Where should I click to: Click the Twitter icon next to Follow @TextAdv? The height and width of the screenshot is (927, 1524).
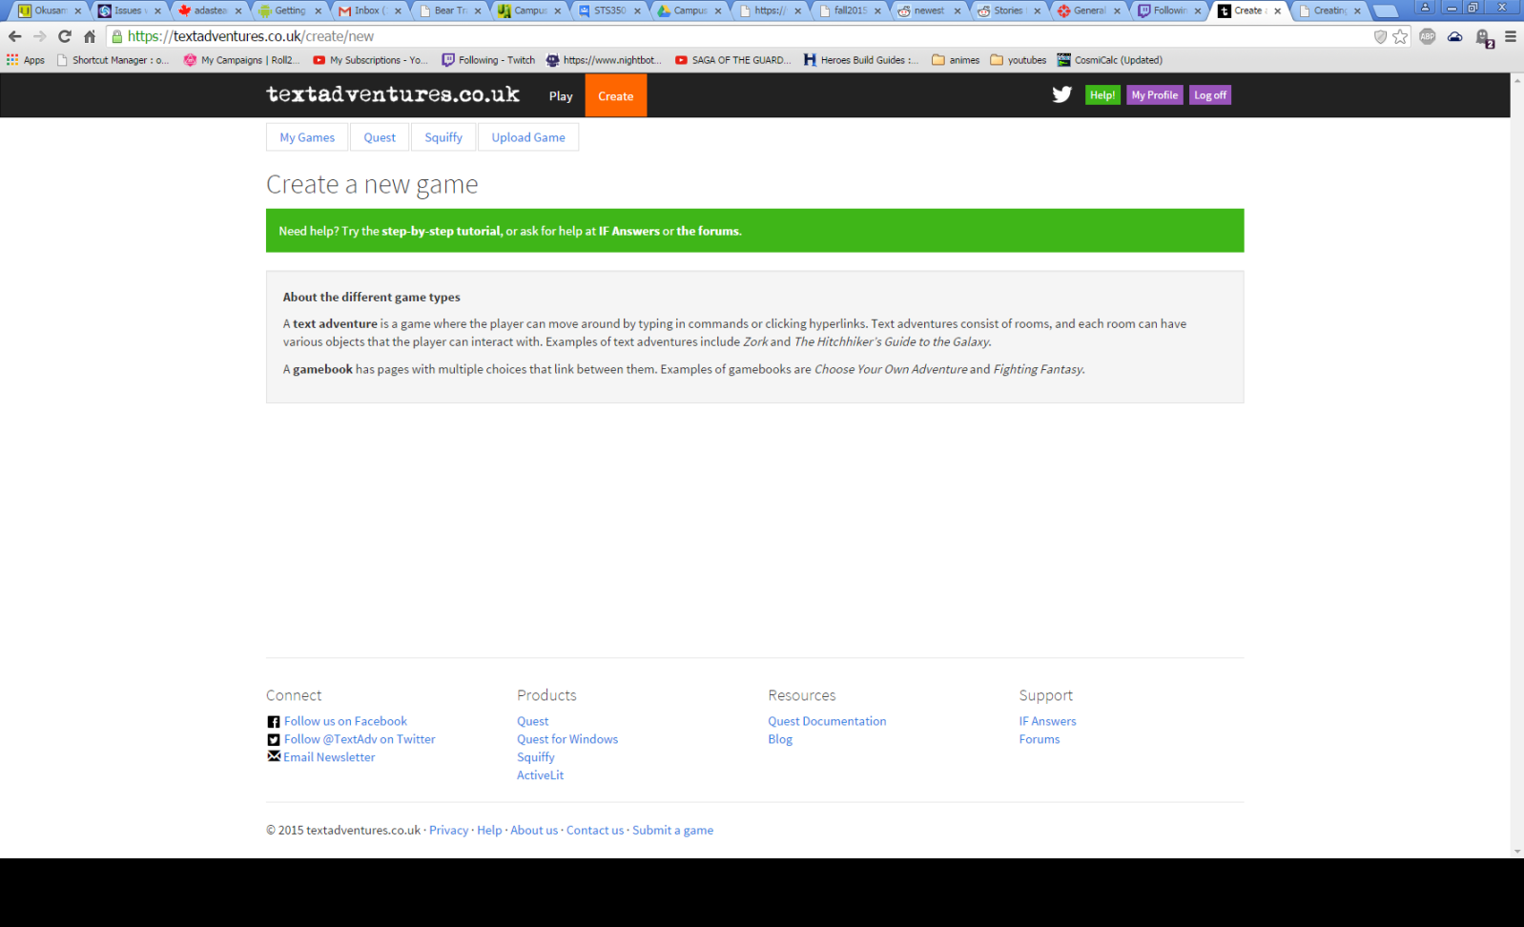point(274,739)
